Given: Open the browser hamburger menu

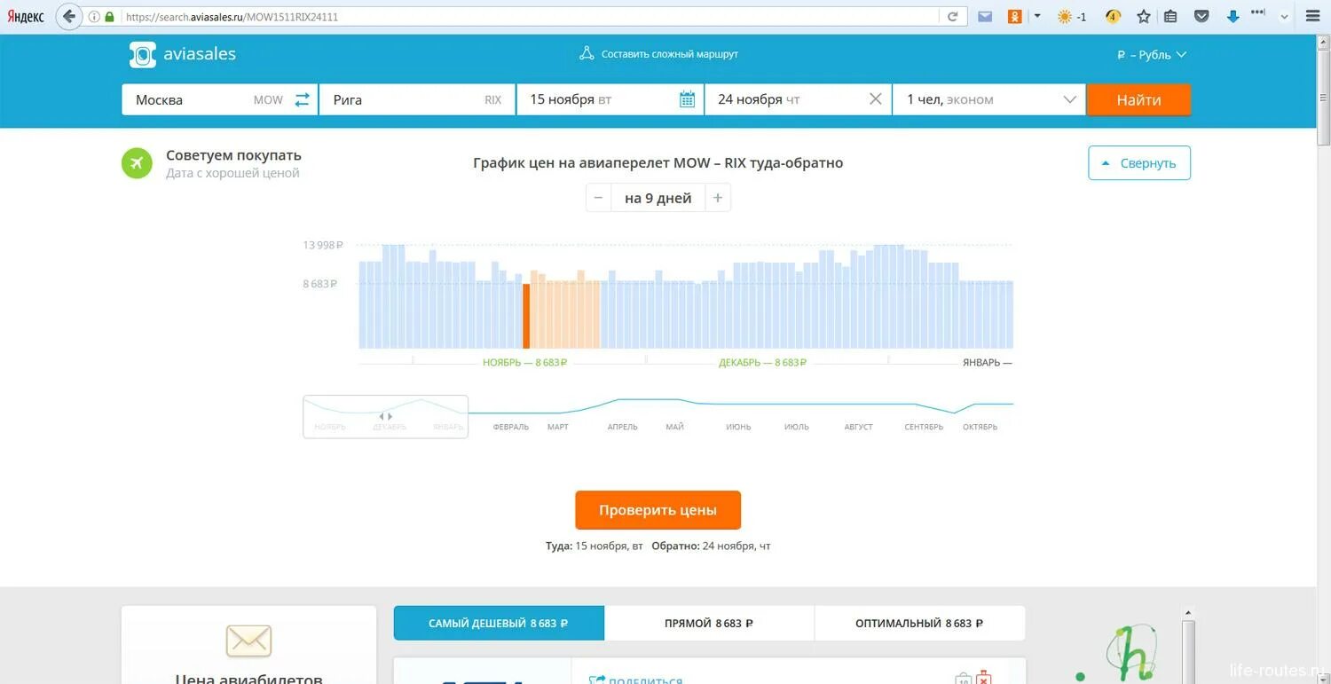Looking at the screenshot, I should (x=1313, y=16).
